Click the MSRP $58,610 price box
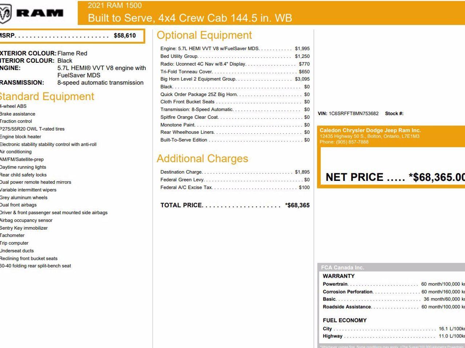The image size is (465, 348). (x=72, y=36)
